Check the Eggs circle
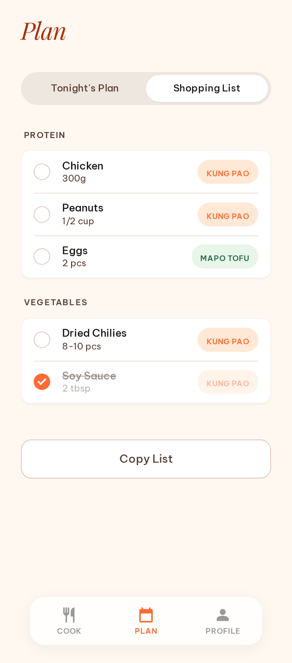292x663 pixels. click(x=42, y=256)
